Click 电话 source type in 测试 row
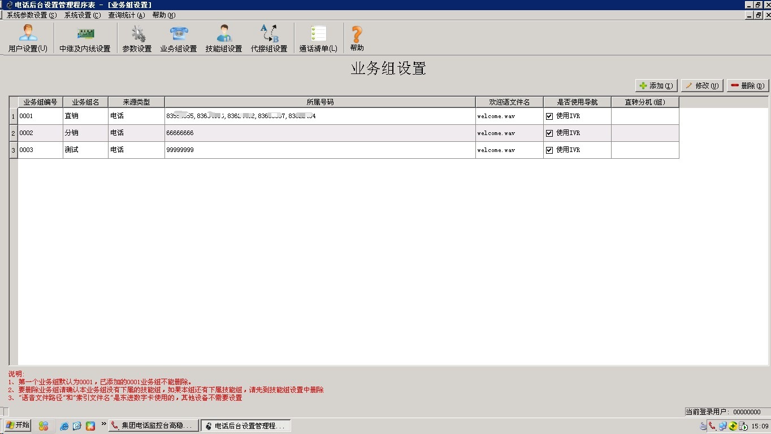The image size is (771, 434). [x=136, y=150]
